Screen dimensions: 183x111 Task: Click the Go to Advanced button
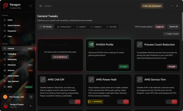(60, 57)
